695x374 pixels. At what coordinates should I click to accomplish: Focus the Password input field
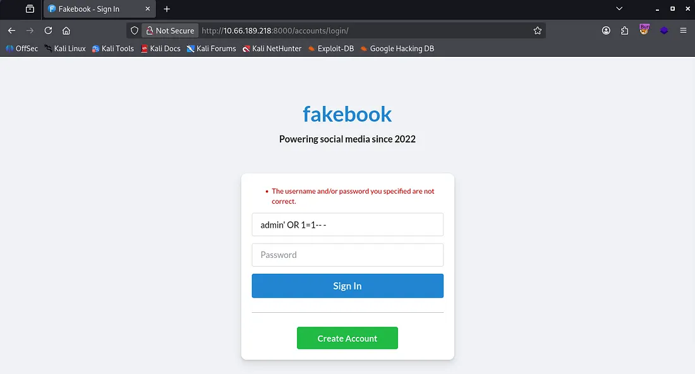point(347,255)
